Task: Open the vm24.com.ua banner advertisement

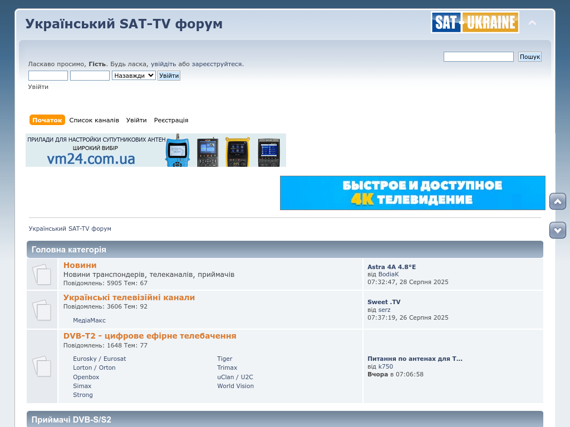Action: (x=156, y=150)
